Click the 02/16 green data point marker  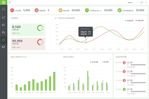tap(86, 40)
